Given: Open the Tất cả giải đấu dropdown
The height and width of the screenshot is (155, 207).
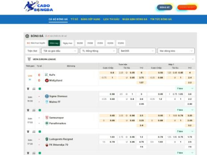Looking at the screenshot, I should tap(59, 51).
